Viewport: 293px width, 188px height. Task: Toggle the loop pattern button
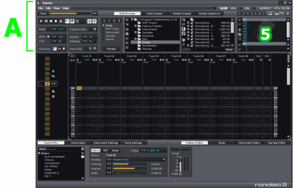46,21
